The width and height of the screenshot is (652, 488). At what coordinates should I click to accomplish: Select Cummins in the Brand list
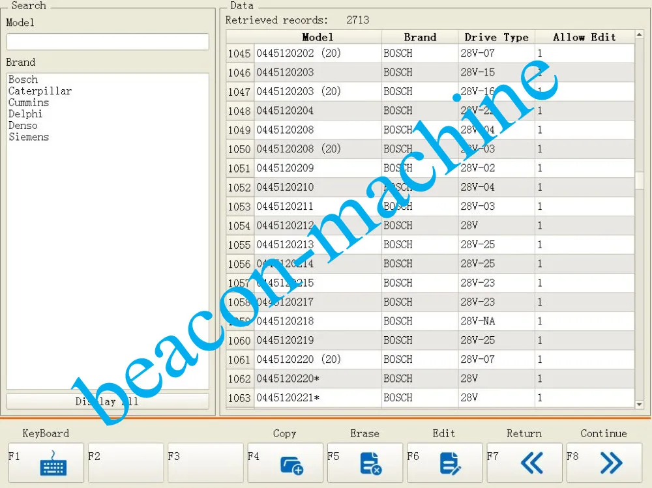29,102
